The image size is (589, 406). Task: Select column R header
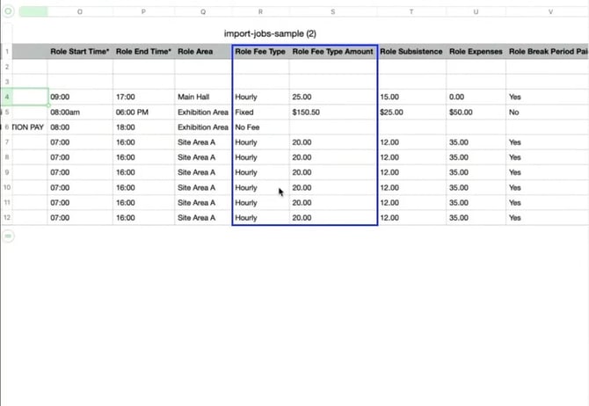pyautogui.click(x=260, y=12)
